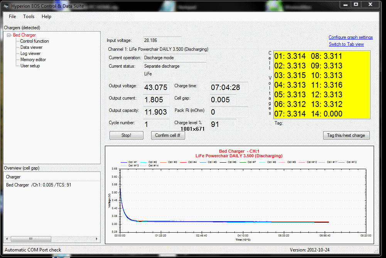Switch to Tab view

pyautogui.click(x=346, y=44)
